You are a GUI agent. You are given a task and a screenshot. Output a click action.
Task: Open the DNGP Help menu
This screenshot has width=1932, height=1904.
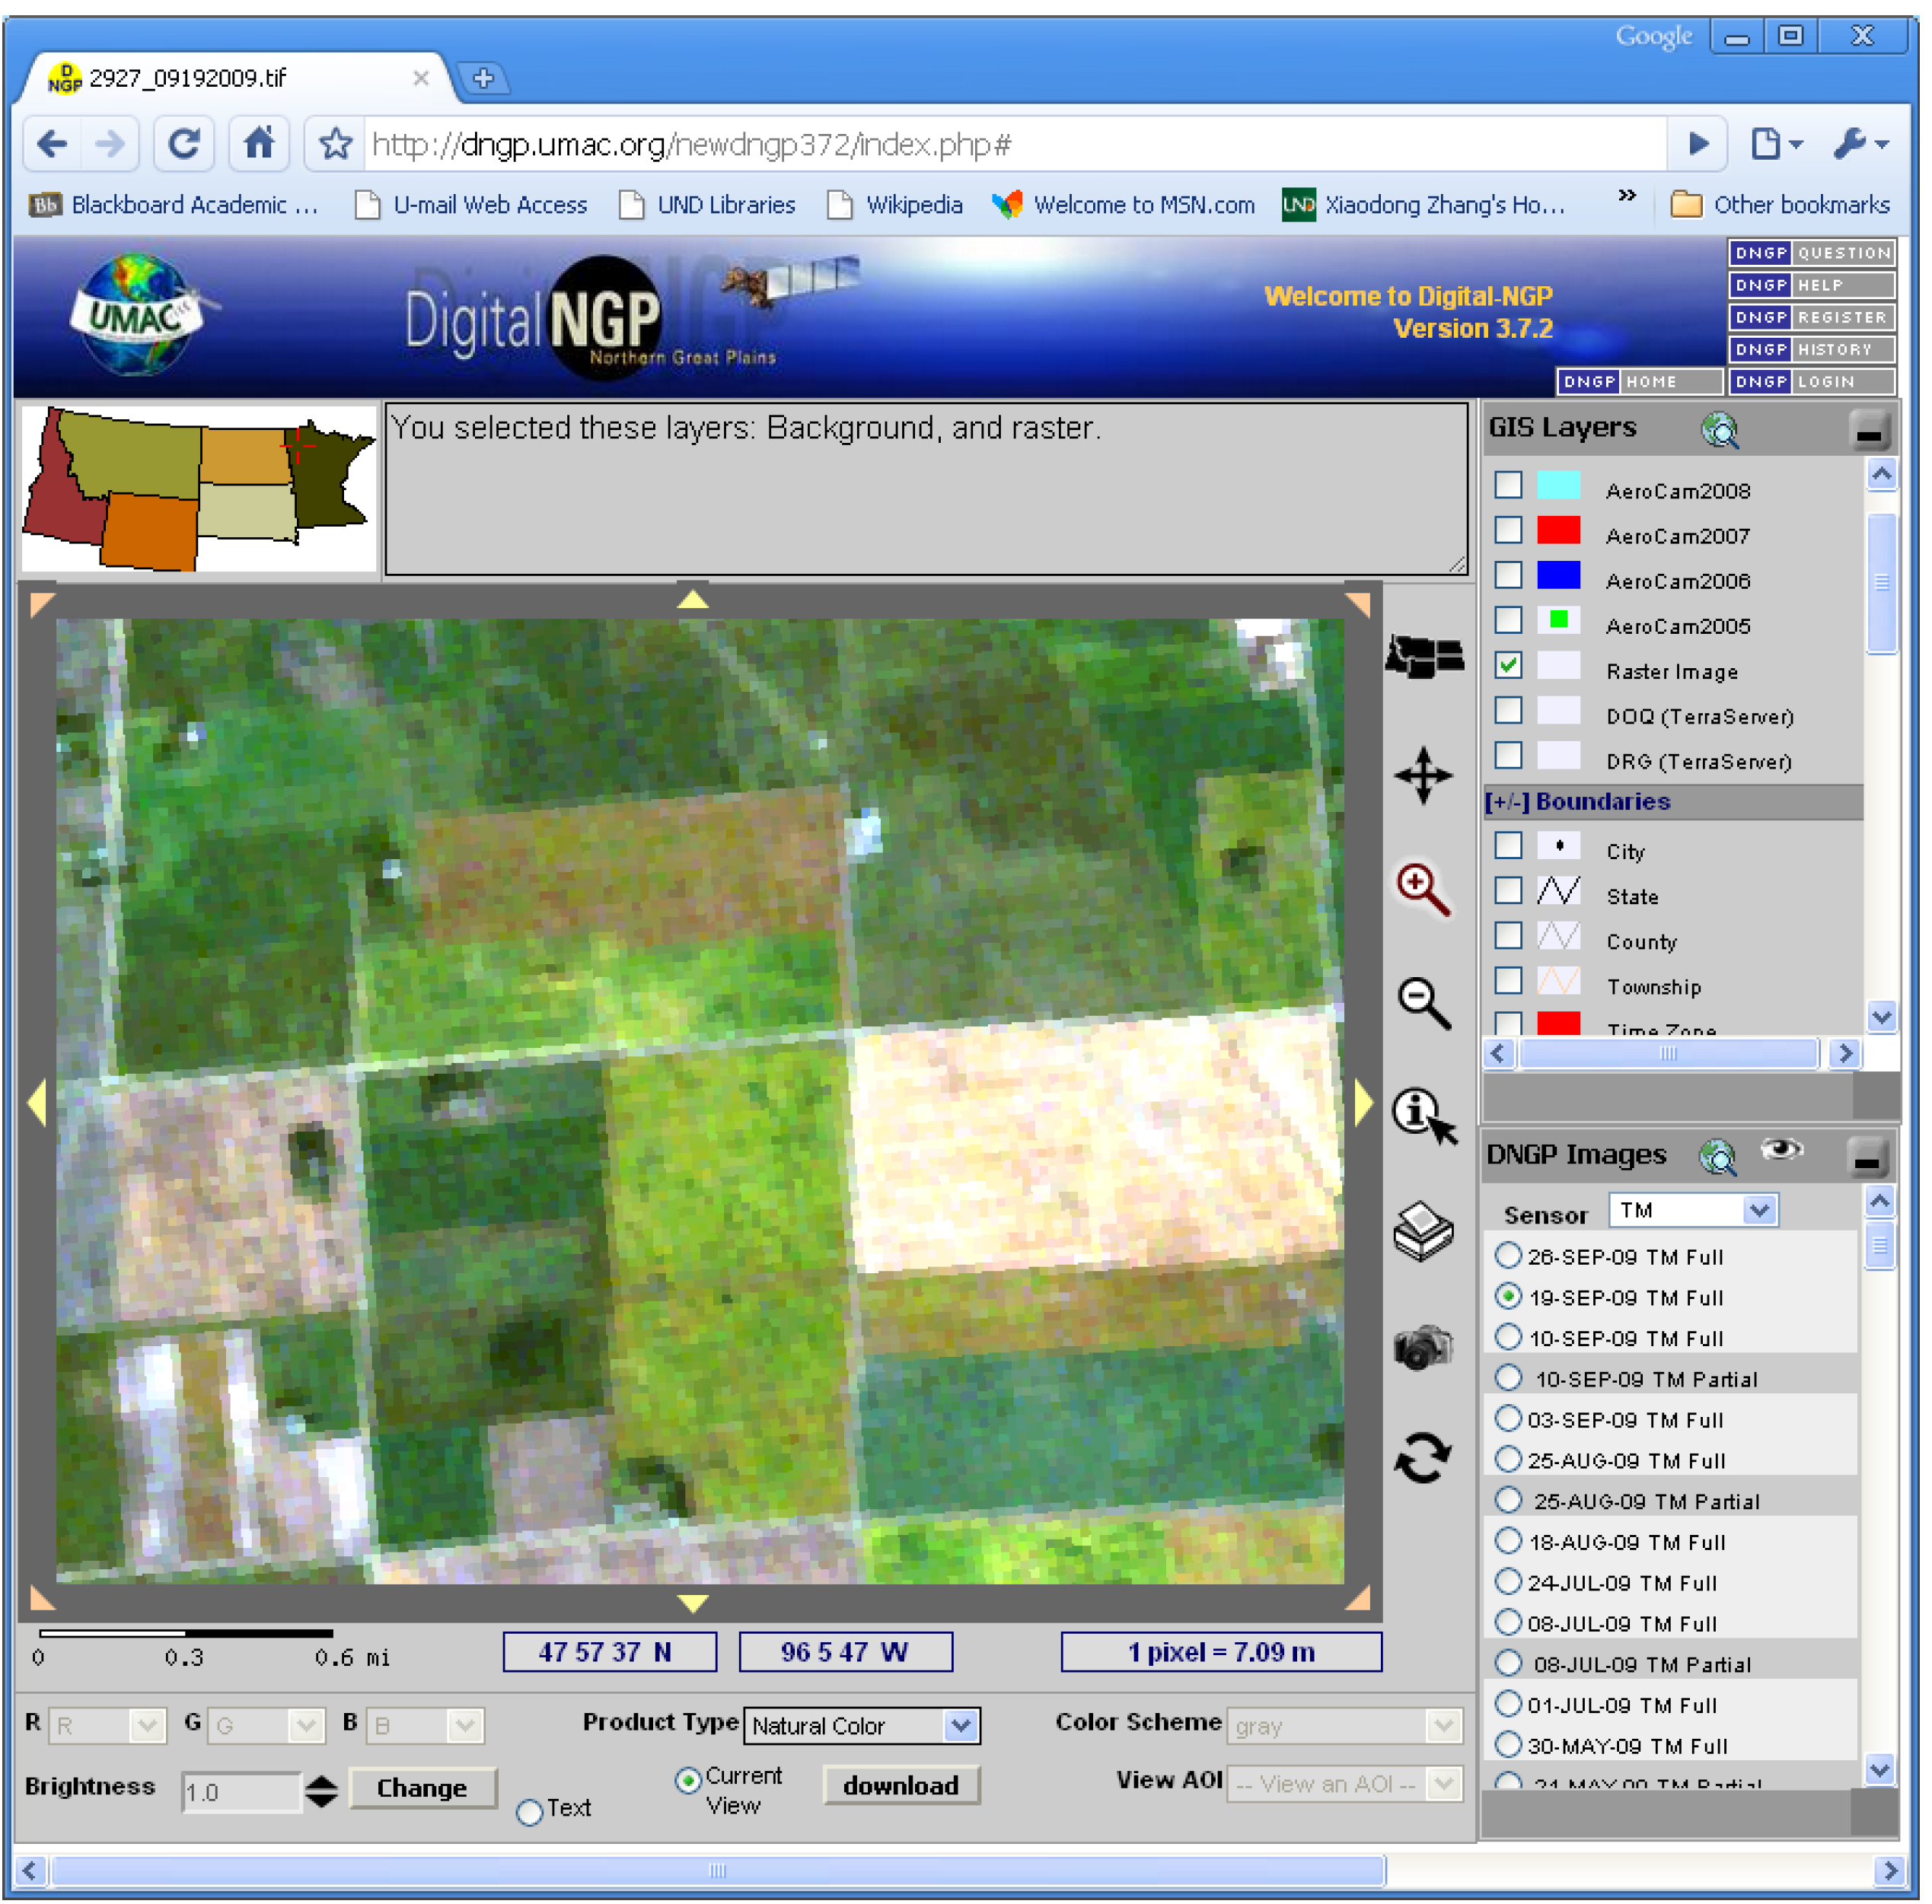point(1812,285)
